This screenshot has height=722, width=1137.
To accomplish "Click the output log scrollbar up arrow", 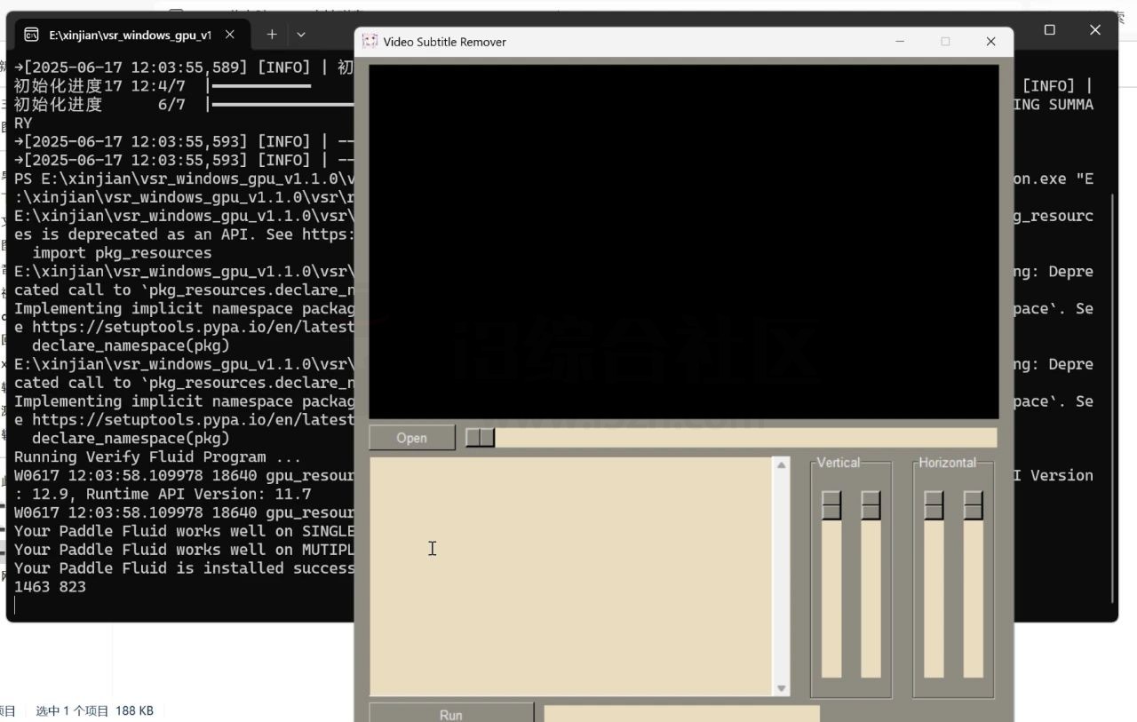I will pyautogui.click(x=782, y=465).
